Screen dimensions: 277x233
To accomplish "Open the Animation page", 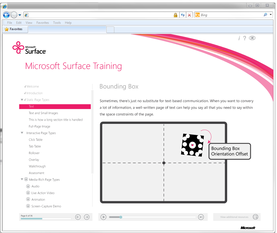I will coord(38,199).
